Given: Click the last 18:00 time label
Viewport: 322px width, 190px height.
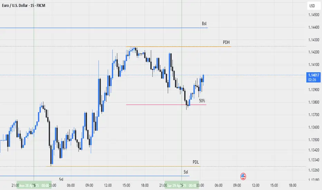Looking at the screenshot, I should pos(292,186).
